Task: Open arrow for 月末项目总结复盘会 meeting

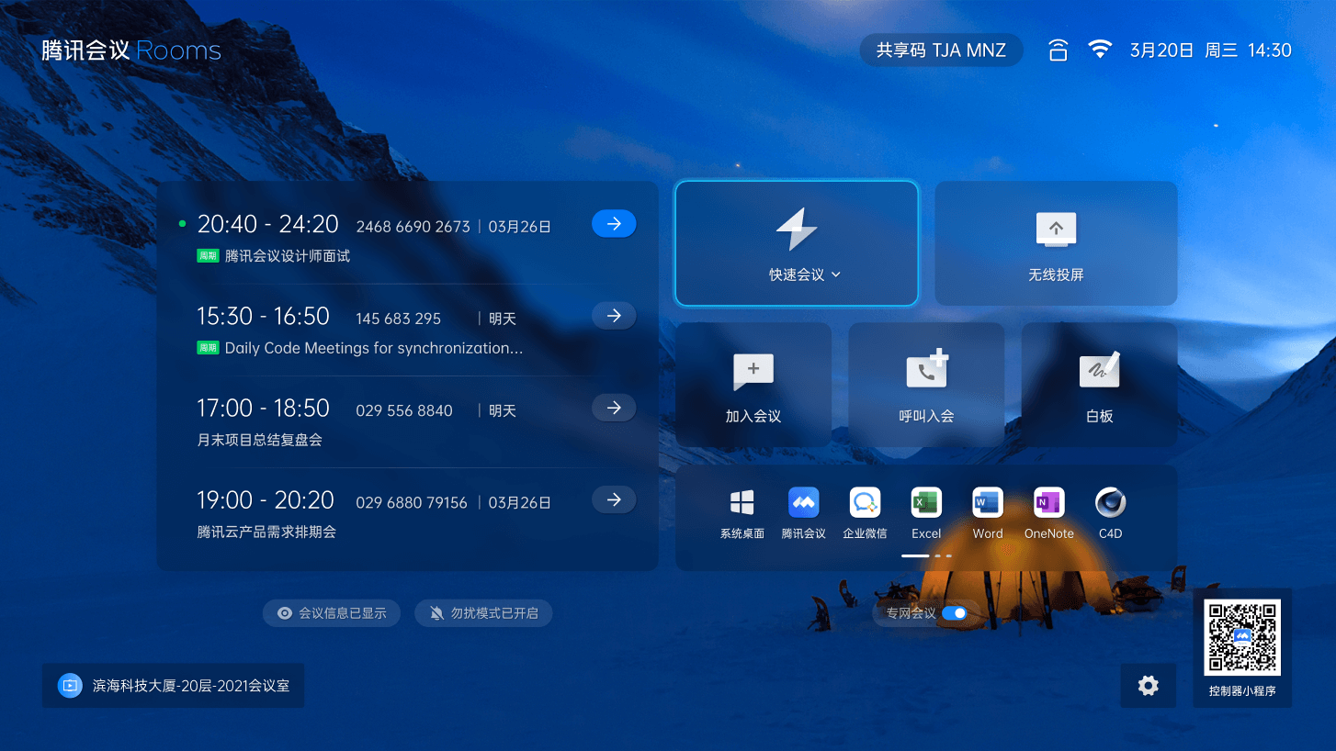Action: [x=614, y=408]
